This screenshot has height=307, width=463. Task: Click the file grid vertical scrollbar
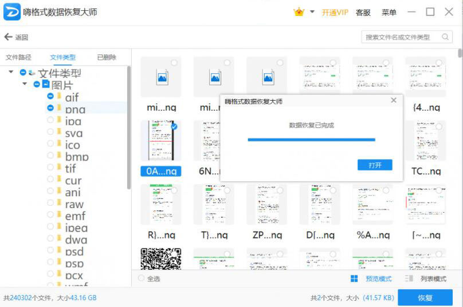coord(460,53)
